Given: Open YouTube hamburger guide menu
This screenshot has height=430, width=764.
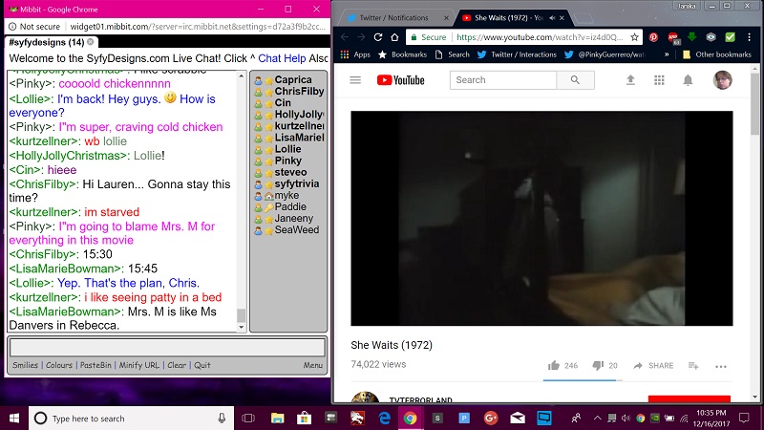Looking at the screenshot, I should point(355,80).
